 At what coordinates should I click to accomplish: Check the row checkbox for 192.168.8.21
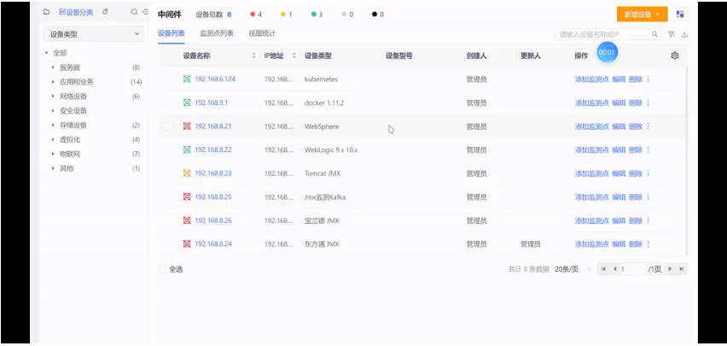point(168,126)
